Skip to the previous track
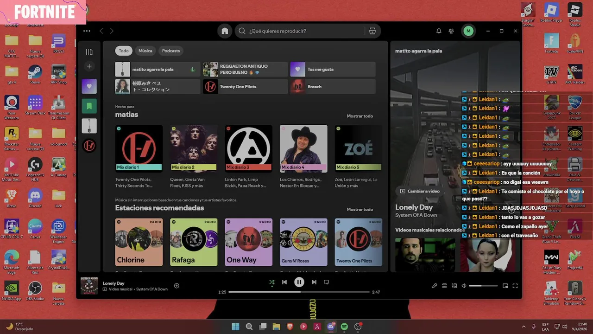Viewport: 593px width, 334px height. [x=284, y=282]
